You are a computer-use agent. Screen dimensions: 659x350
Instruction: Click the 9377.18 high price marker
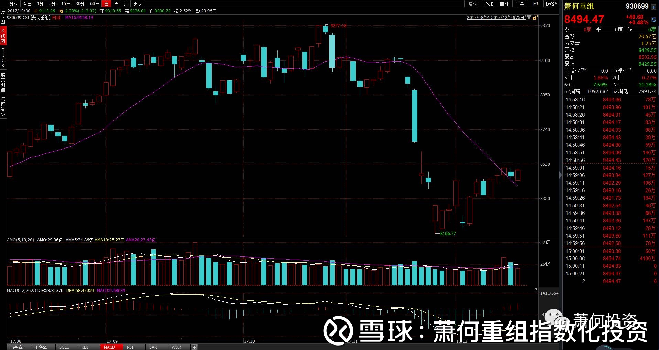338,26
